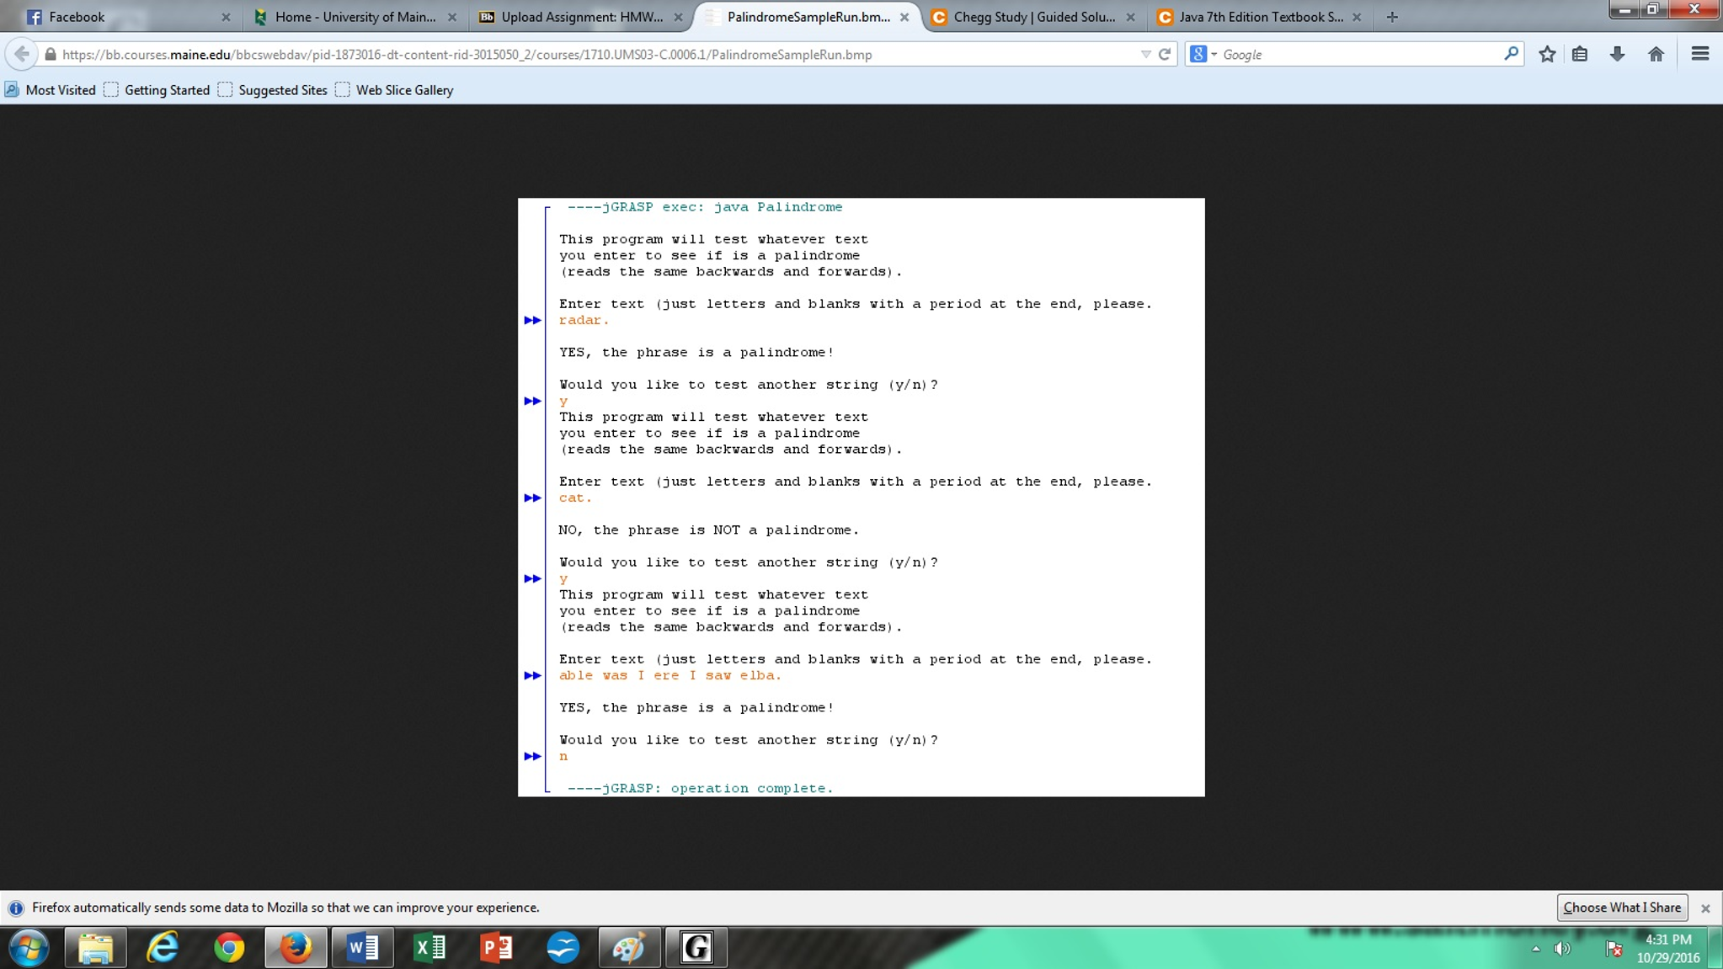Reload the current page
The width and height of the screenshot is (1723, 969).
coord(1165,55)
